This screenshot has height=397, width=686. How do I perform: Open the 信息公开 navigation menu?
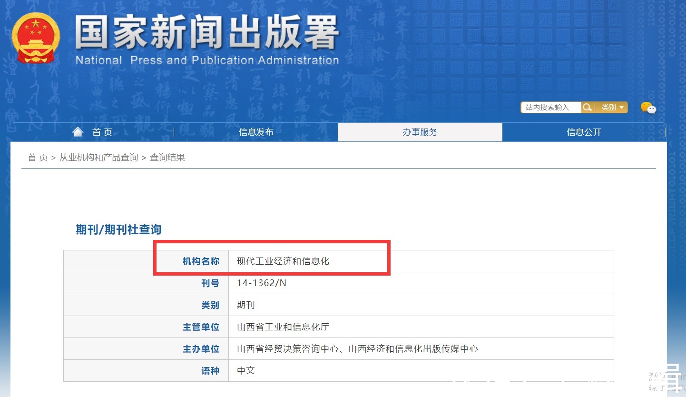click(584, 132)
